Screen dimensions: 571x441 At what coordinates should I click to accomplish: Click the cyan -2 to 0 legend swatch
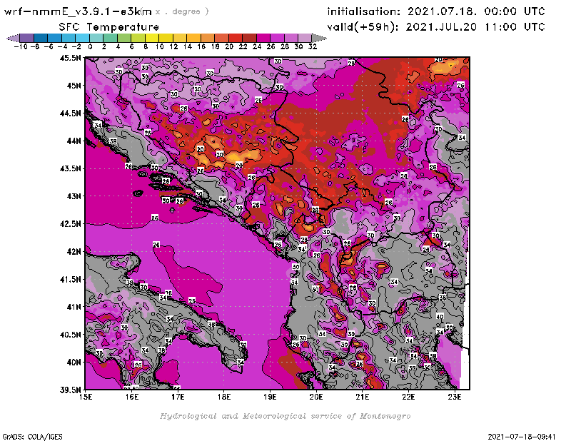pyautogui.click(x=83, y=38)
